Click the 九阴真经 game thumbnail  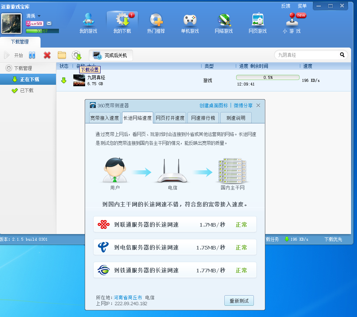[x=79, y=80]
